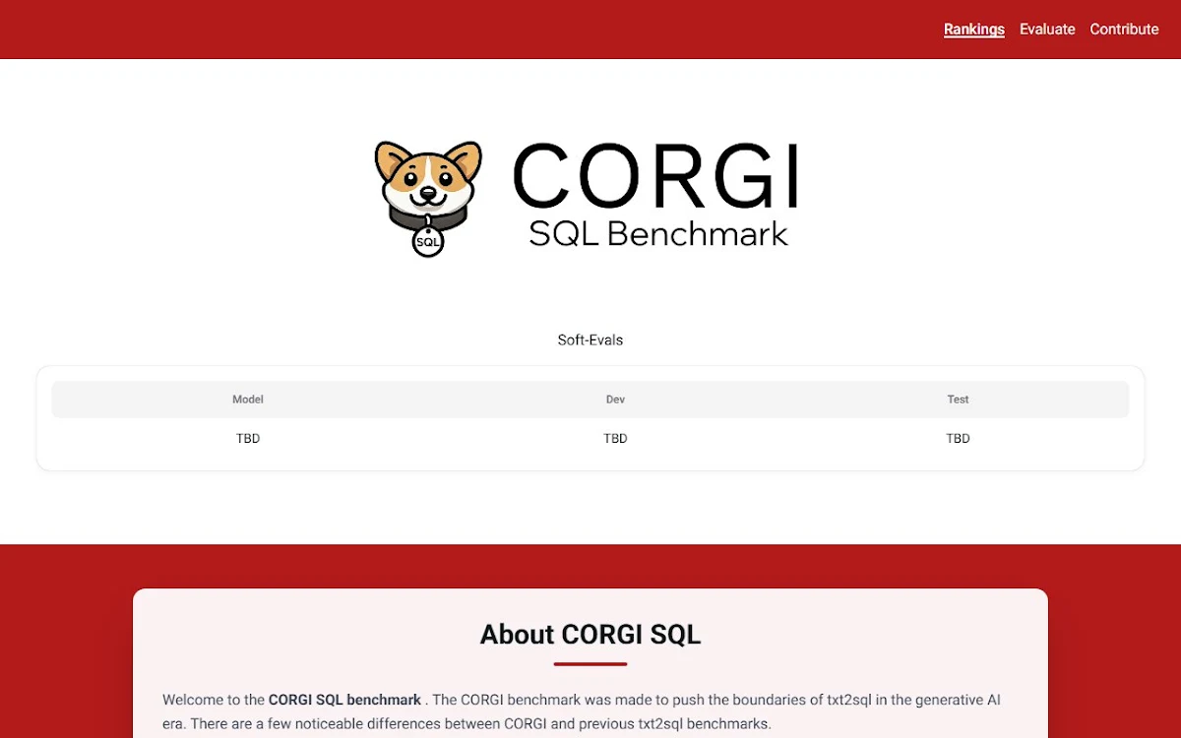Open the Rankings nav link
The width and height of the screenshot is (1181, 738).
(973, 30)
